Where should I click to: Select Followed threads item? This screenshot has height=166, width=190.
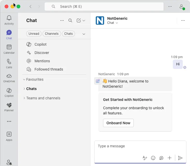pyautogui.click(x=49, y=69)
